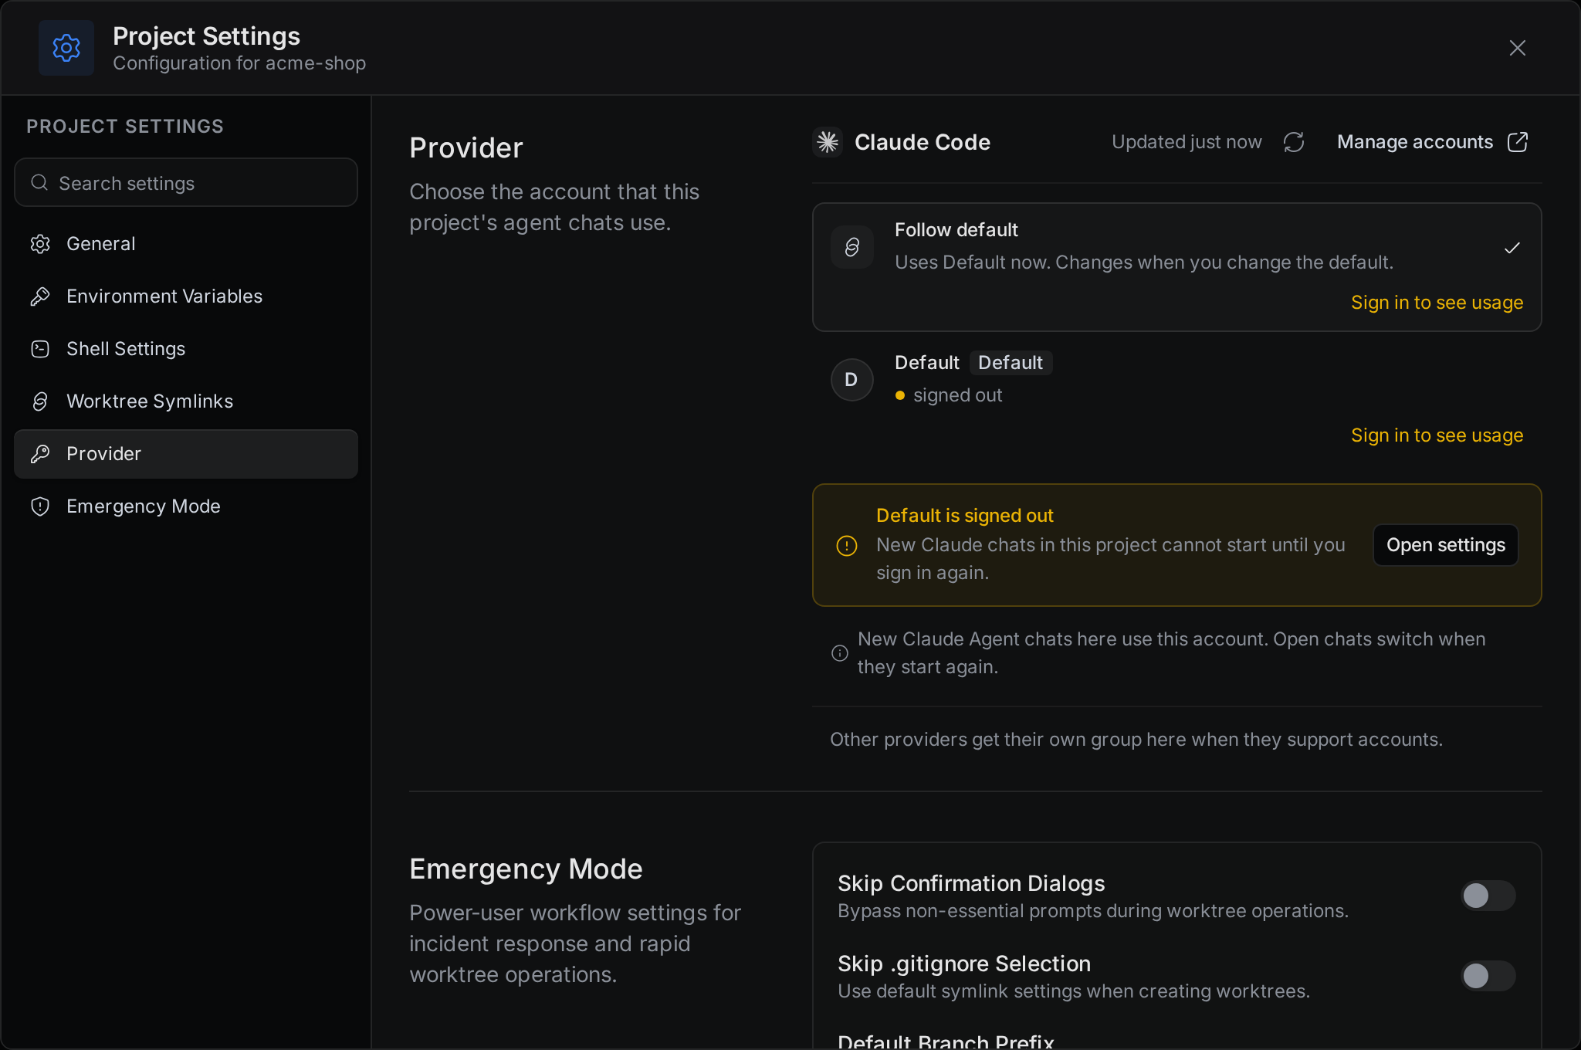Click the info icon beside New Claude Agent chats note
The width and height of the screenshot is (1581, 1050).
[840, 653]
